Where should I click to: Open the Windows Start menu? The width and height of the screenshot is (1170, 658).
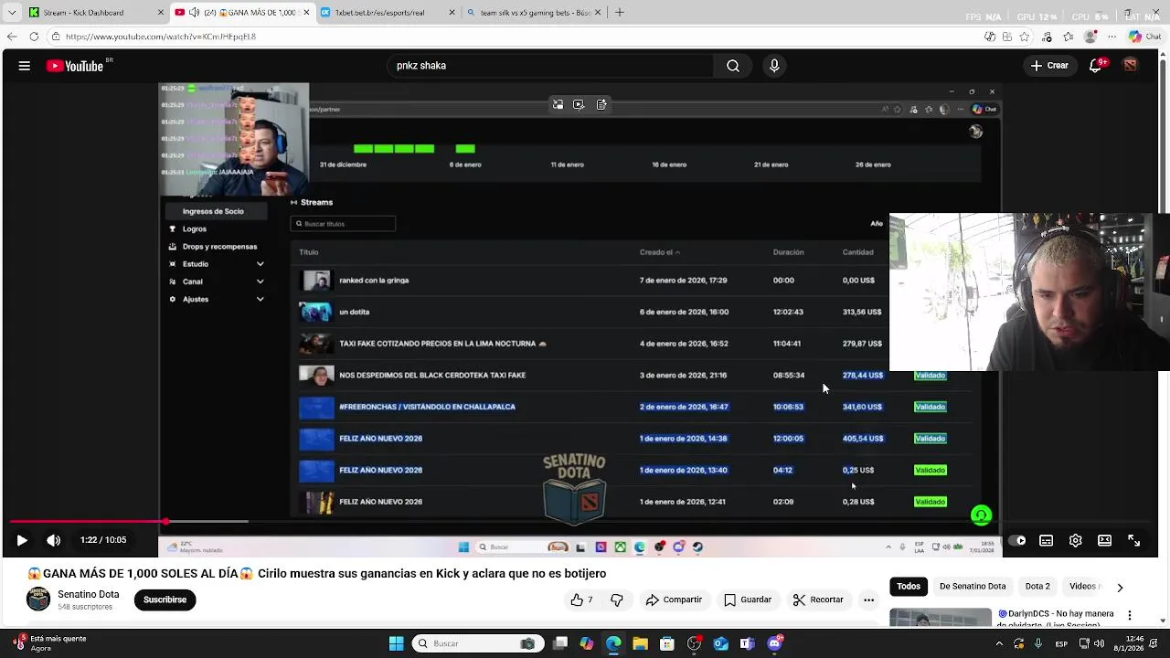pyautogui.click(x=396, y=643)
